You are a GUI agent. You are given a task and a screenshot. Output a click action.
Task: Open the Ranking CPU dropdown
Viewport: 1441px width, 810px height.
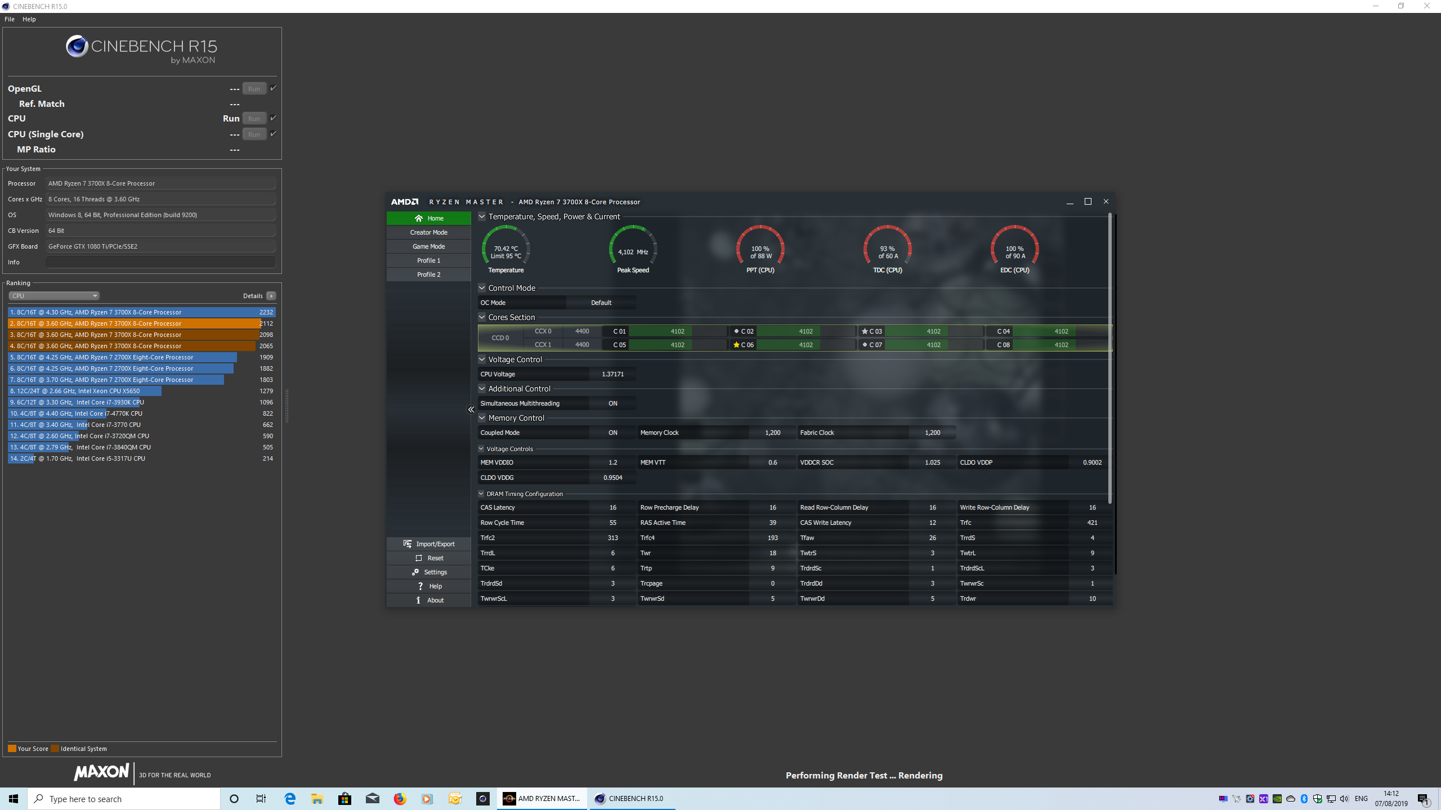coord(54,296)
